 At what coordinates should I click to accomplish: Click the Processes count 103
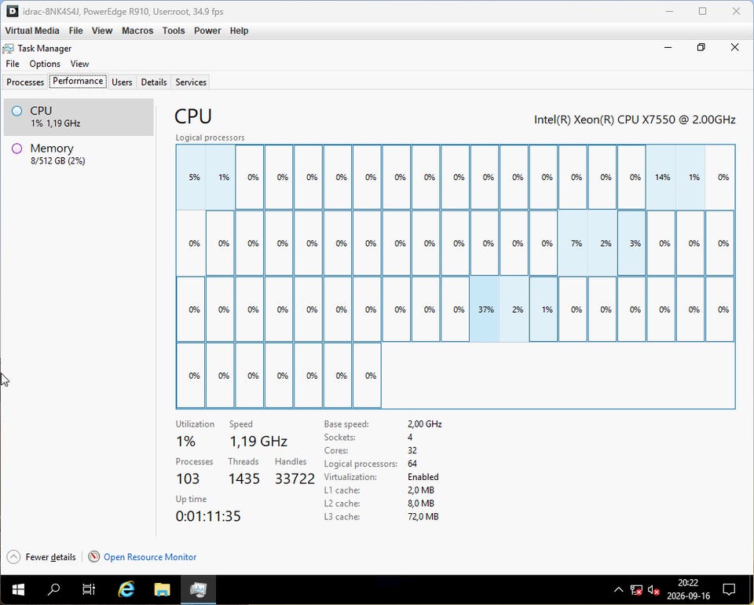click(x=188, y=479)
